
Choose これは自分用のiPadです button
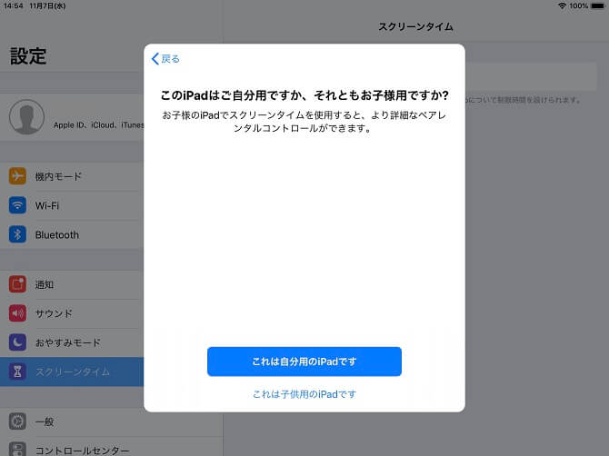coord(304,362)
